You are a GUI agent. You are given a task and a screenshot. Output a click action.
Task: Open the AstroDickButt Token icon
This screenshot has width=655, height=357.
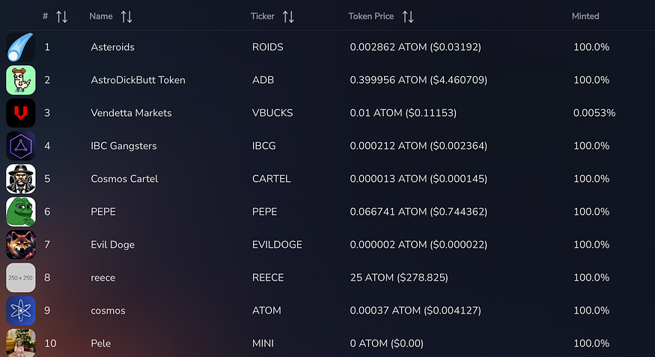click(20, 80)
